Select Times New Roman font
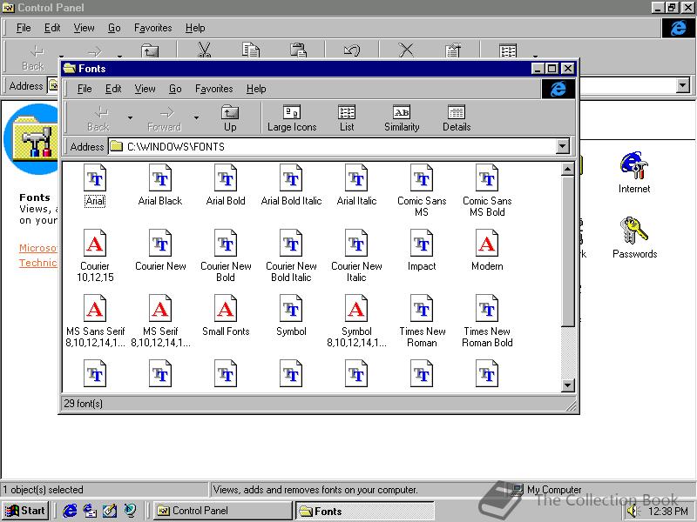 (x=422, y=321)
